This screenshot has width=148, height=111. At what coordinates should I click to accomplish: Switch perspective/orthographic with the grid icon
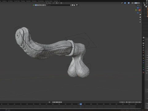[x=140, y=22]
